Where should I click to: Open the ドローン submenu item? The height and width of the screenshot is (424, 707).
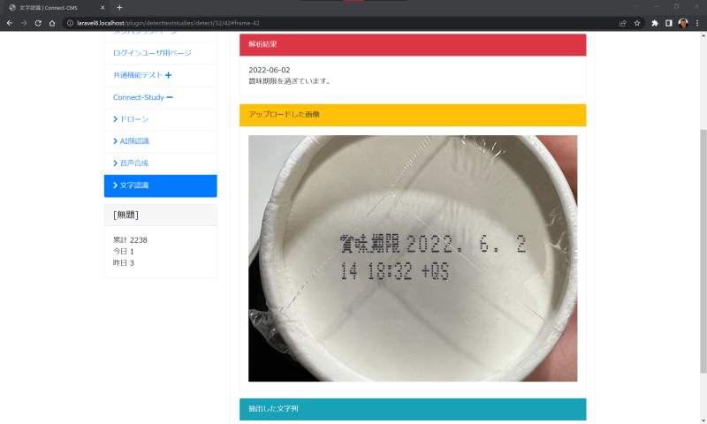pyautogui.click(x=134, y=119)
